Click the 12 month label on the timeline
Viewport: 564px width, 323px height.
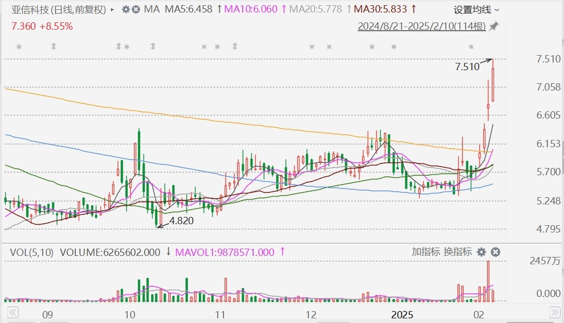pos(311,315)
